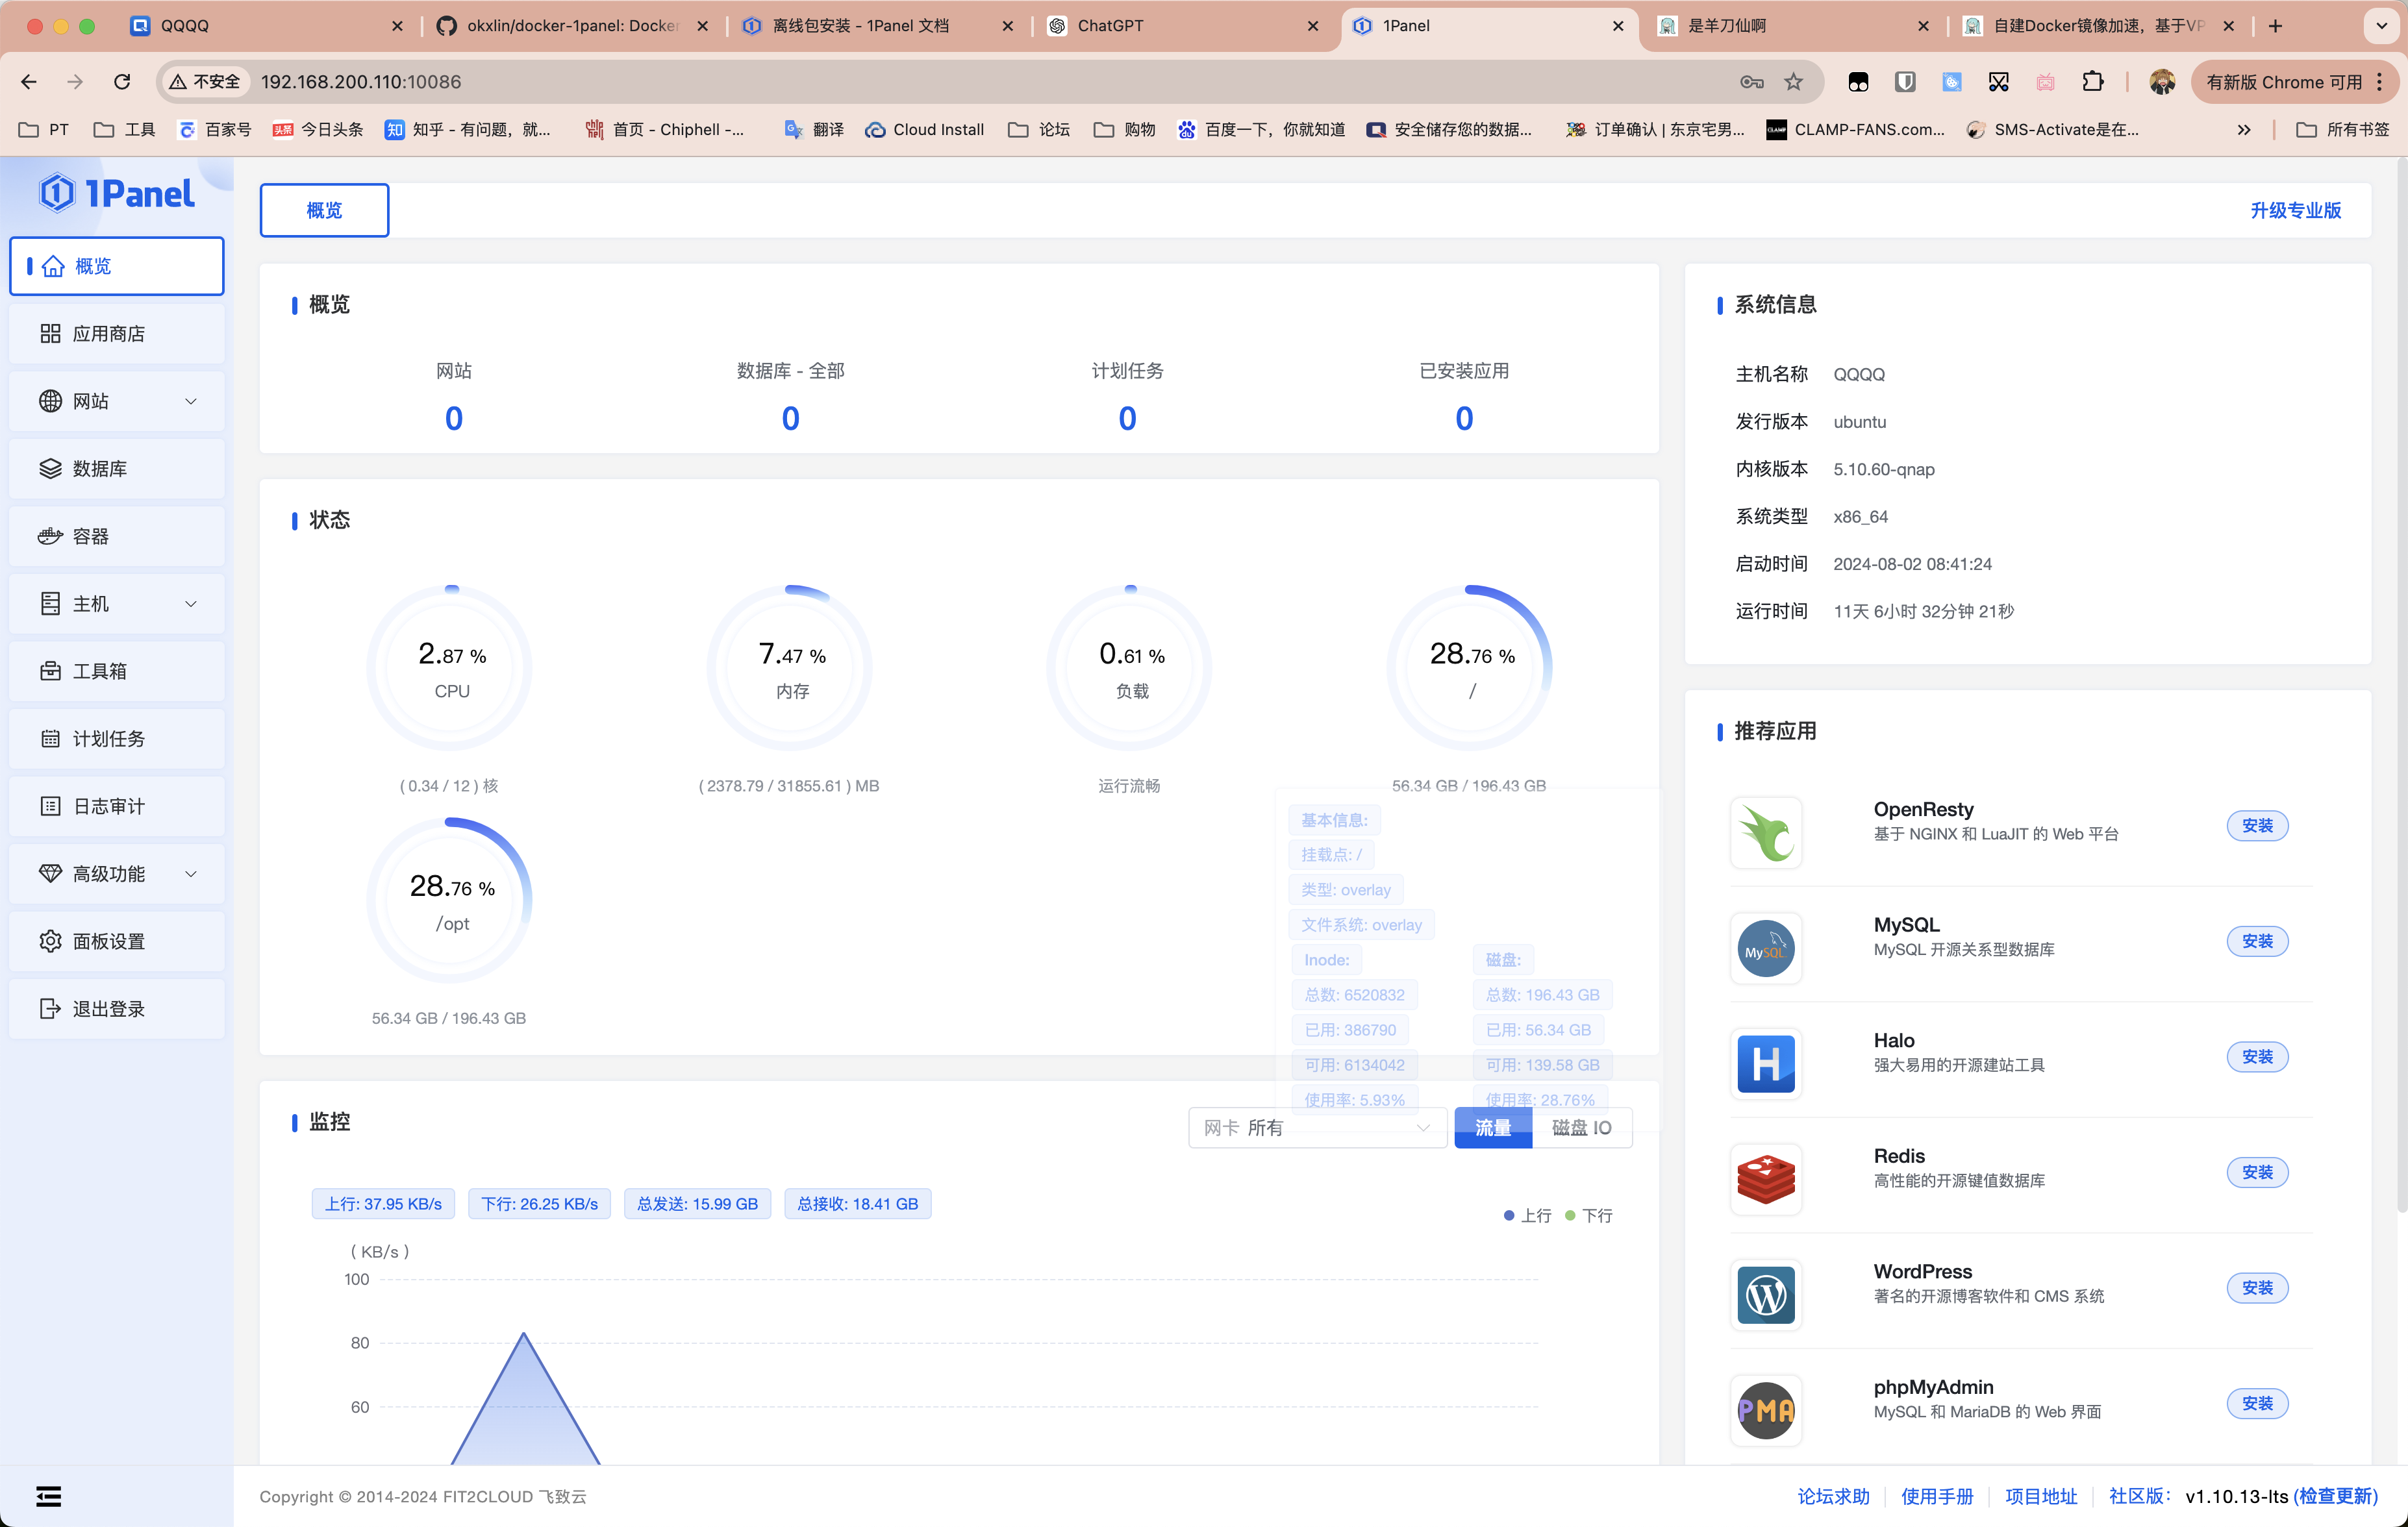Open the 所有书签 bookmarks folder
Screen dimensions: 2408x1527
(x=2342, y=130)
